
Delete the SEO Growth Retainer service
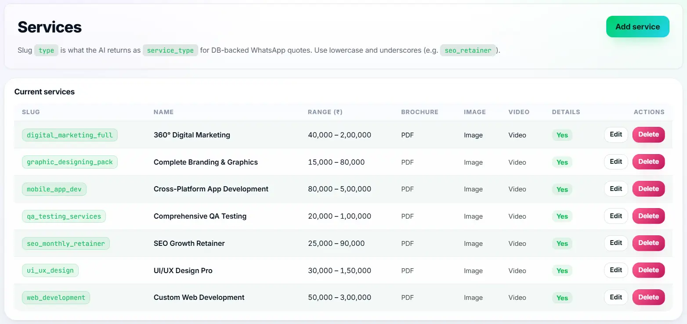coord(648,243)
